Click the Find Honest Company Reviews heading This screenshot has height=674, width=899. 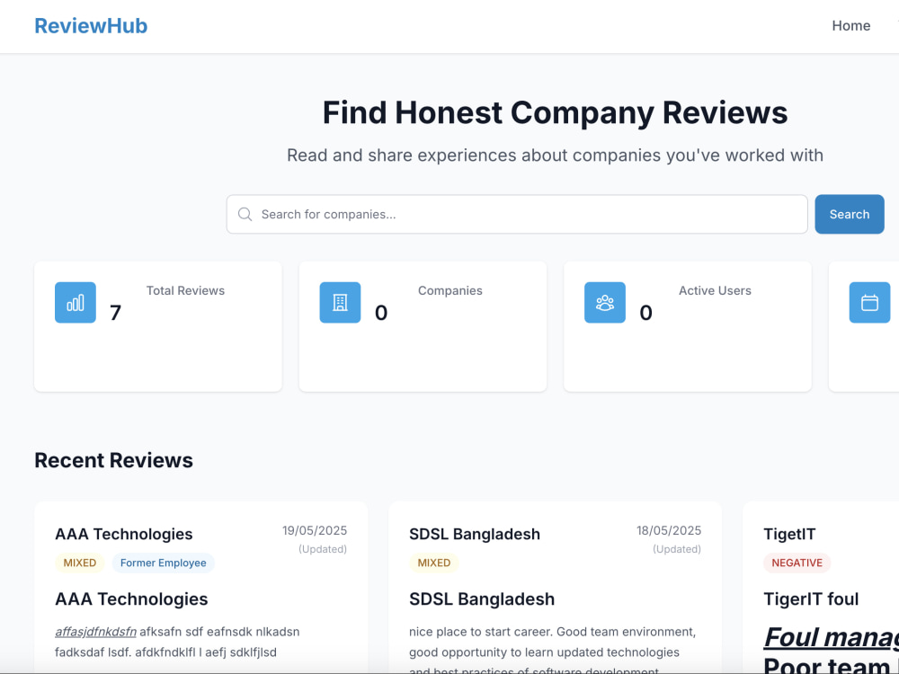click(555, 112)
